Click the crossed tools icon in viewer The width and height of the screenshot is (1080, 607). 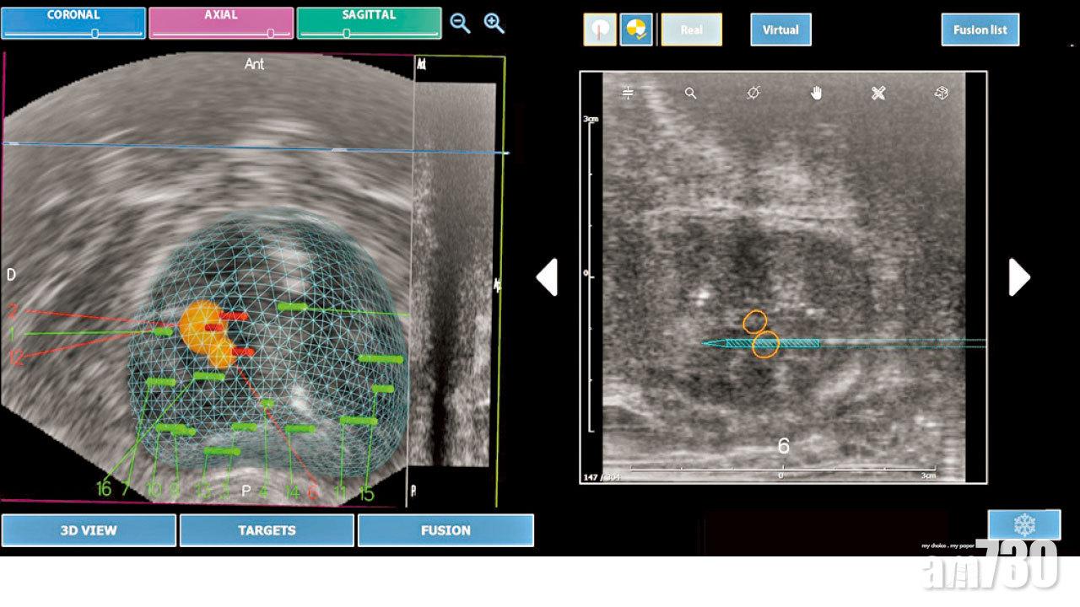tap(878, 94)
